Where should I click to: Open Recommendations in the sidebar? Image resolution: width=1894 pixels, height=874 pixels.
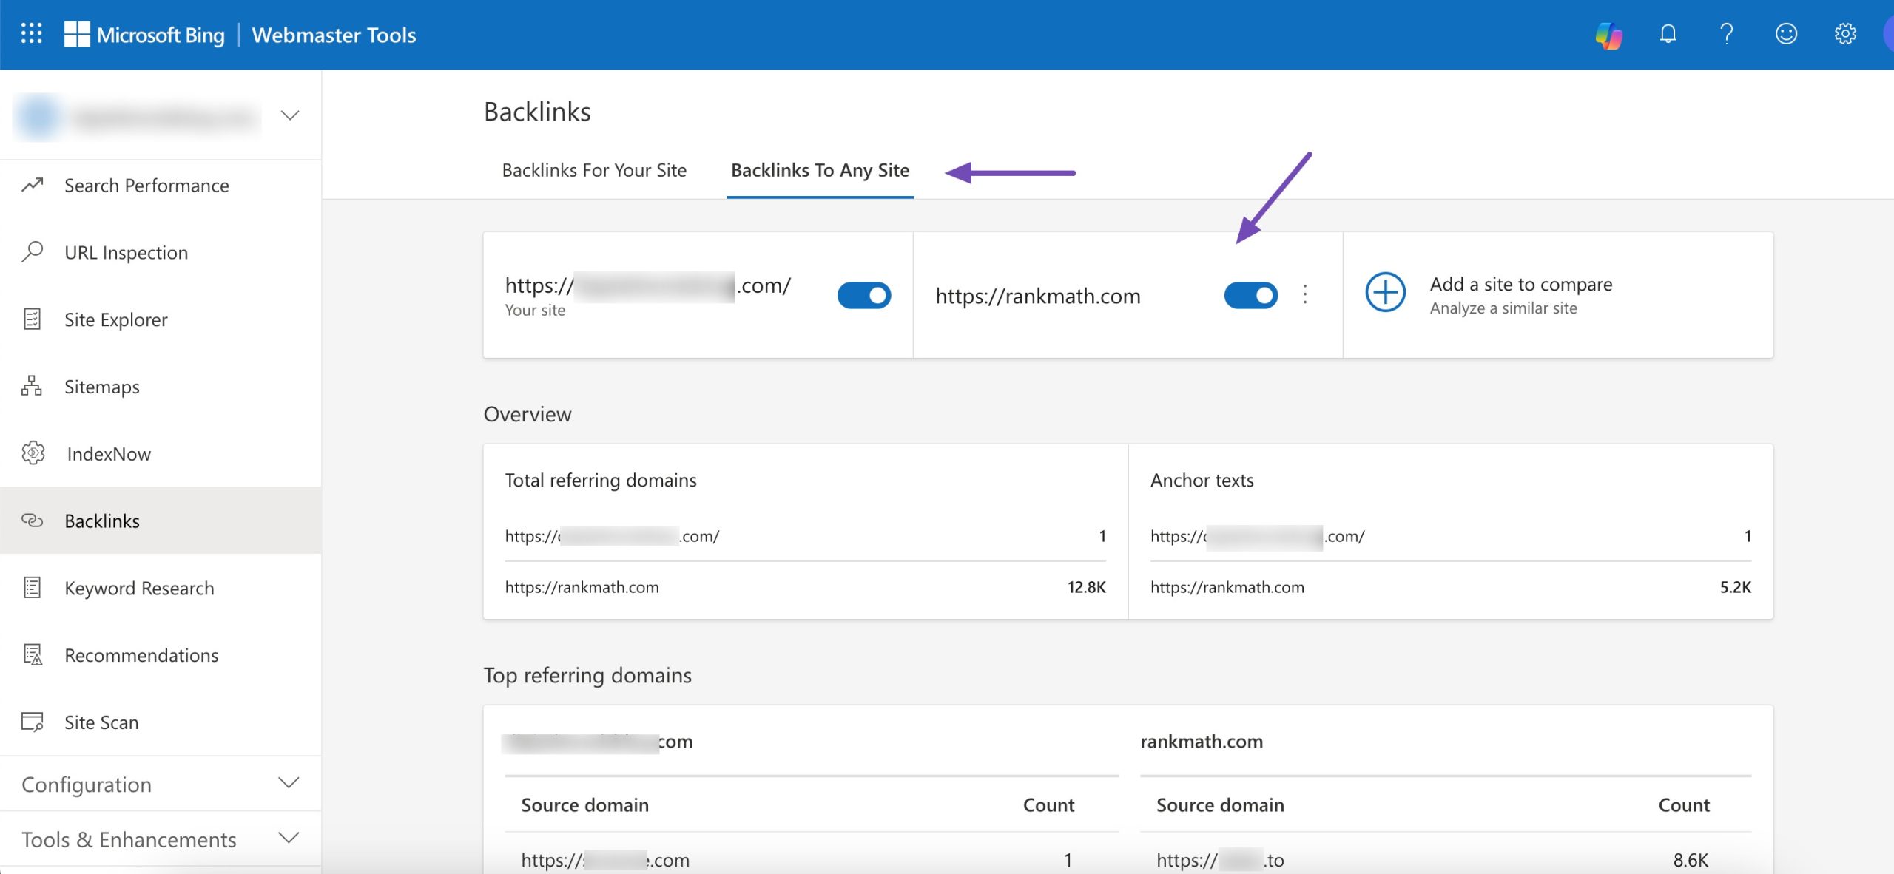161,655
